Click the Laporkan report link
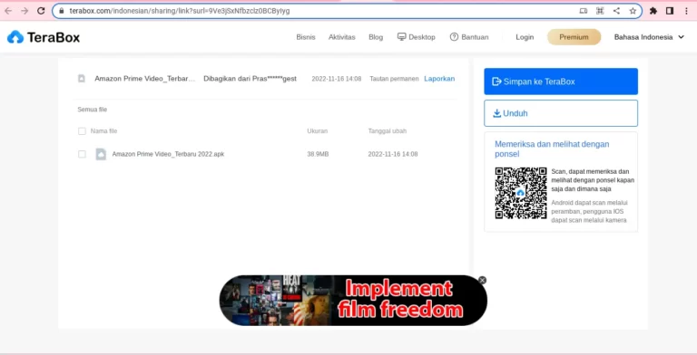This screenshot has width=697, height=355. (x=439, y=79)
